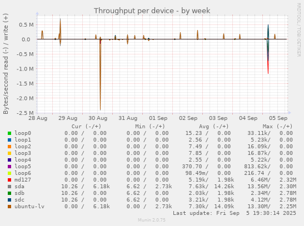Image resolution: width=304 pixels, height=226 pixels.
Task: Click the Munin 2.0.75 footer text
Action: tap(152, 220)
